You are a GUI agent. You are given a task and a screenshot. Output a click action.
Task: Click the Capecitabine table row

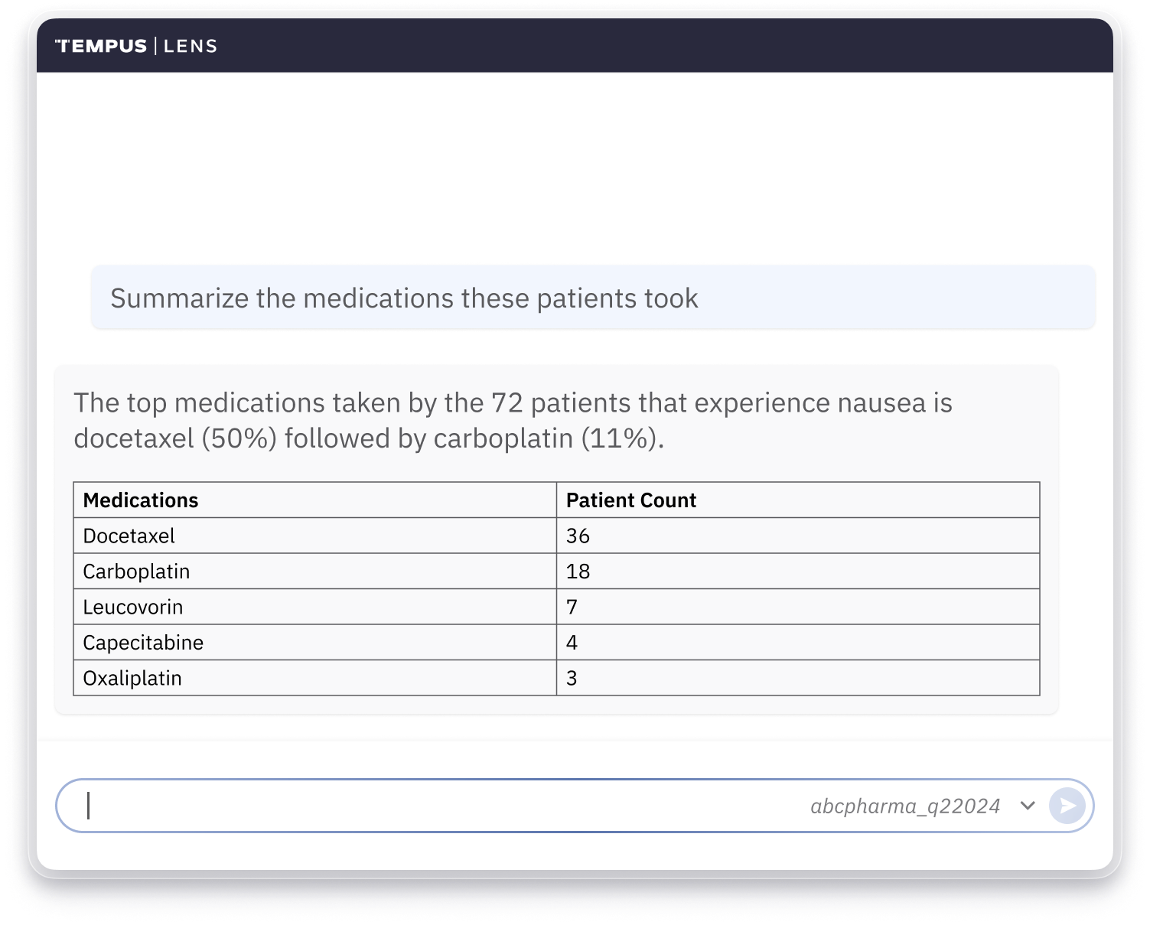556,643
